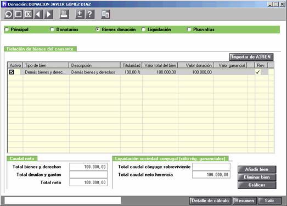287x206 pixels.
Task: Click the documents copy toolbar icon
Action: 105,14
